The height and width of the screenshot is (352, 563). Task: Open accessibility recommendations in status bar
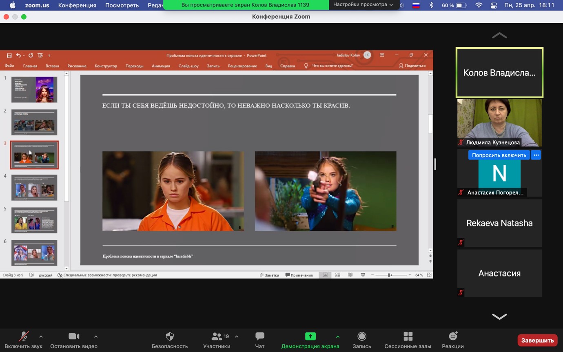[x=107, y=275]
